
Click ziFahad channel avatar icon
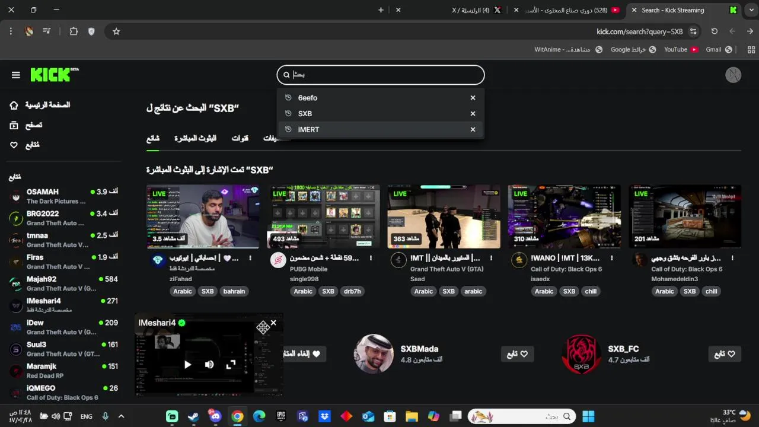158,260
